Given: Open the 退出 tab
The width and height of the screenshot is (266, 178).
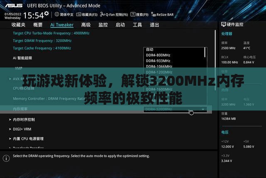Looking at the screenshot, I should tap(154, 25).
